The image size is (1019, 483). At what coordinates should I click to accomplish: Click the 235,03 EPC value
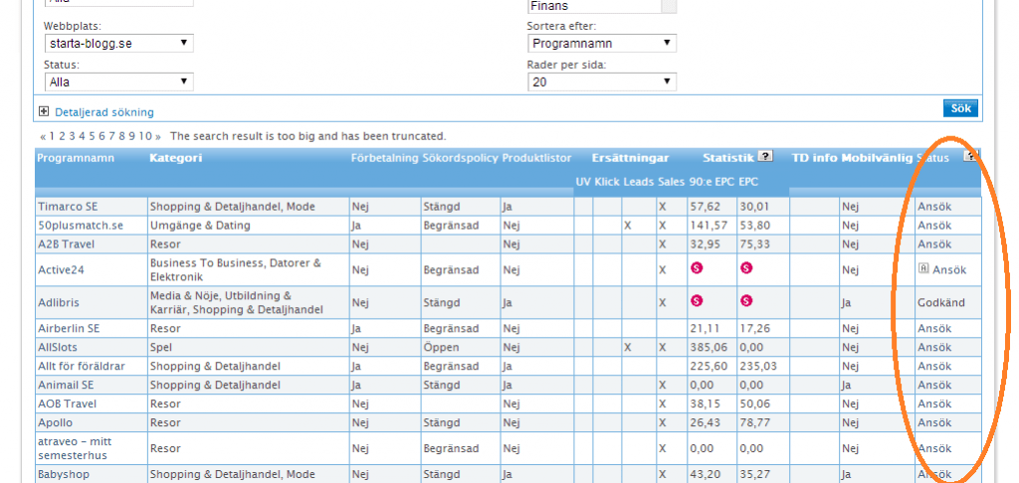758,366
